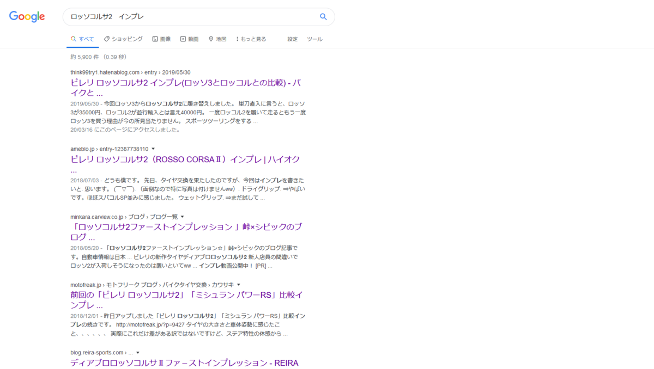Switch to the 動画 tab
The width and height of the screenshot is (654, 369).
(x=190, y=39)
